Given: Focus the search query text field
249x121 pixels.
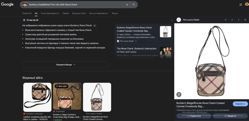Looking at the screenshot, I should pyautogui.click(x=76, y=5).
